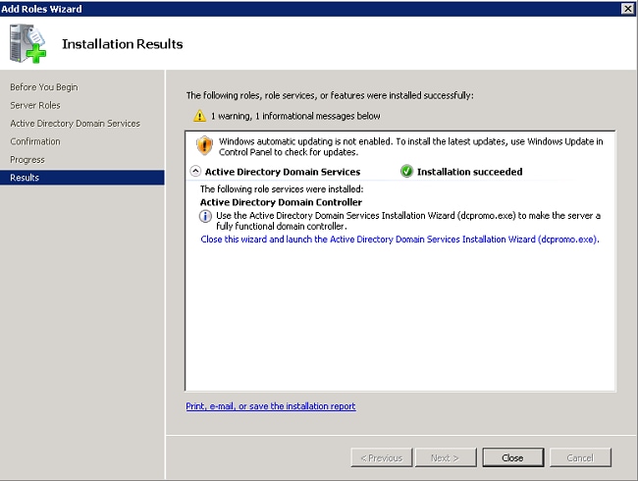This screenshot has height=481, width=638.
Task: Click the blue information icon beside dcpromo note
Action: (x=205, y=216)
